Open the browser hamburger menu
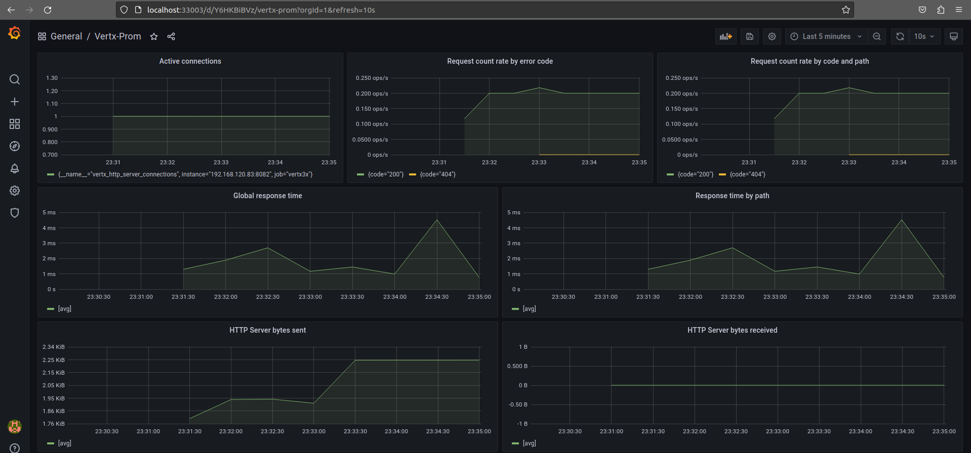The image size is (971, 453). pyautogui.click(x=959, y=10)
